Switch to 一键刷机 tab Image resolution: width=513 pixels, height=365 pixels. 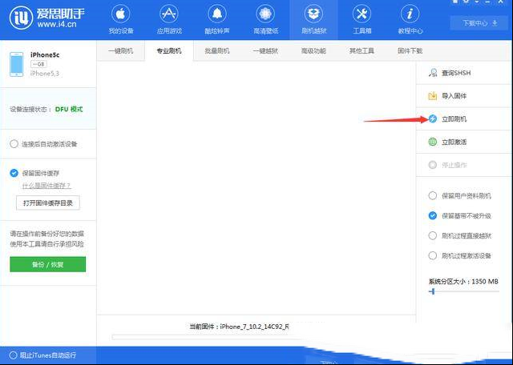point(121,51)
